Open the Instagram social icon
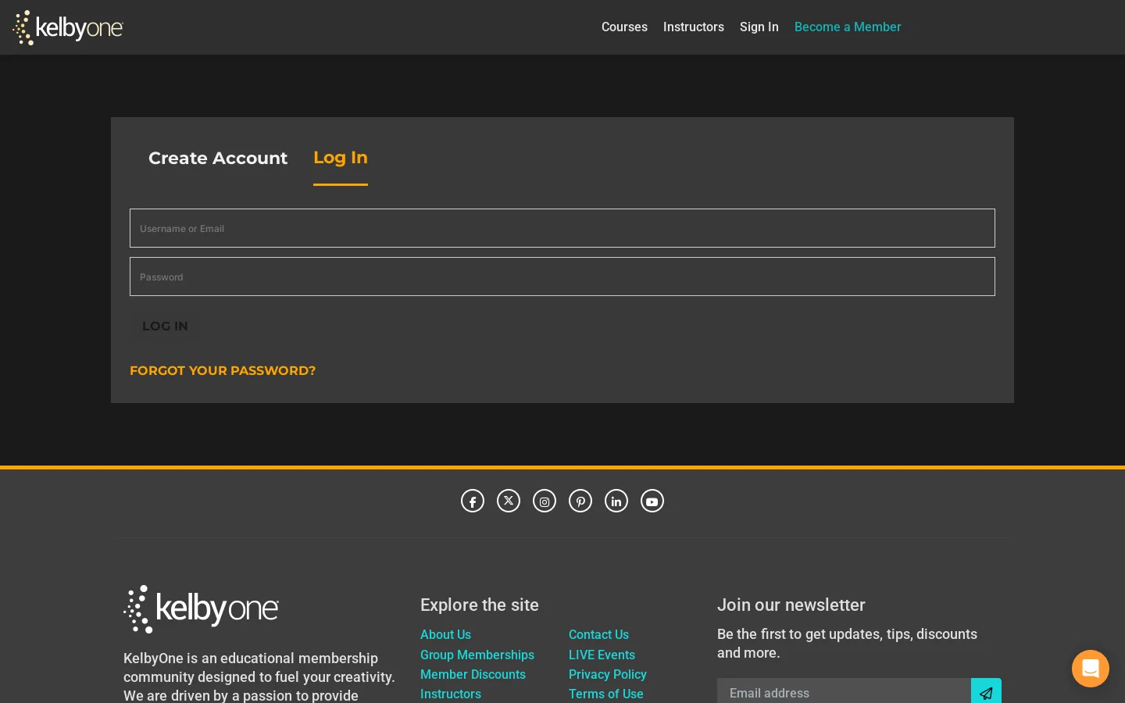The height and width of the screenshot is (703, 1125). [545, 501]
